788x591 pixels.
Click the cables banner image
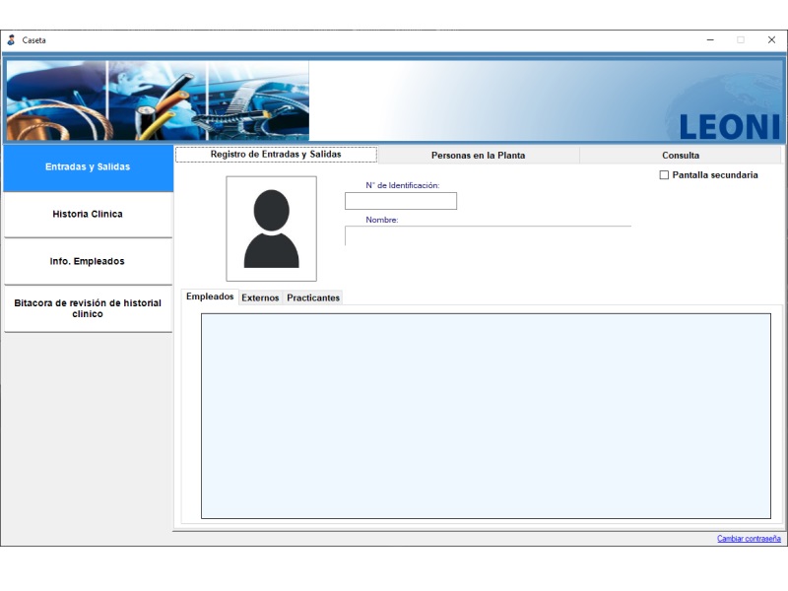[x=158, y=100]
